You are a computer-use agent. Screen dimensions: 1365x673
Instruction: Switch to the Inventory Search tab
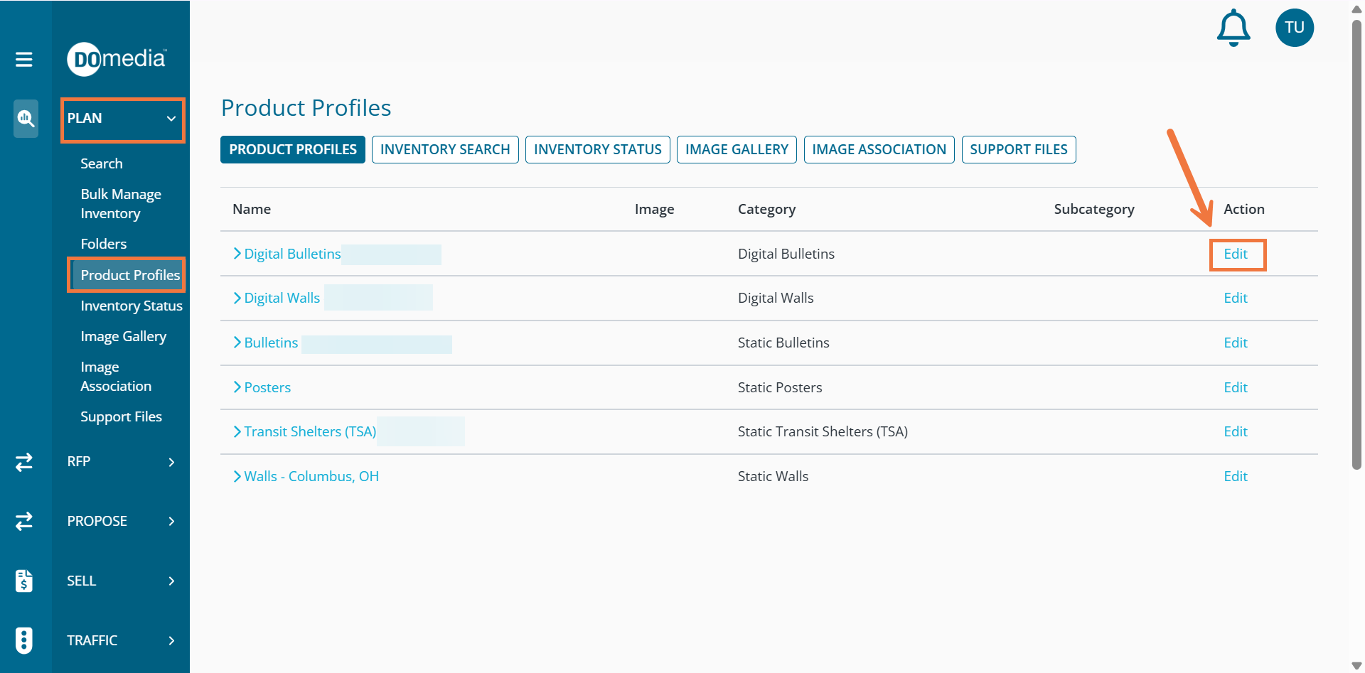(445, 150)
